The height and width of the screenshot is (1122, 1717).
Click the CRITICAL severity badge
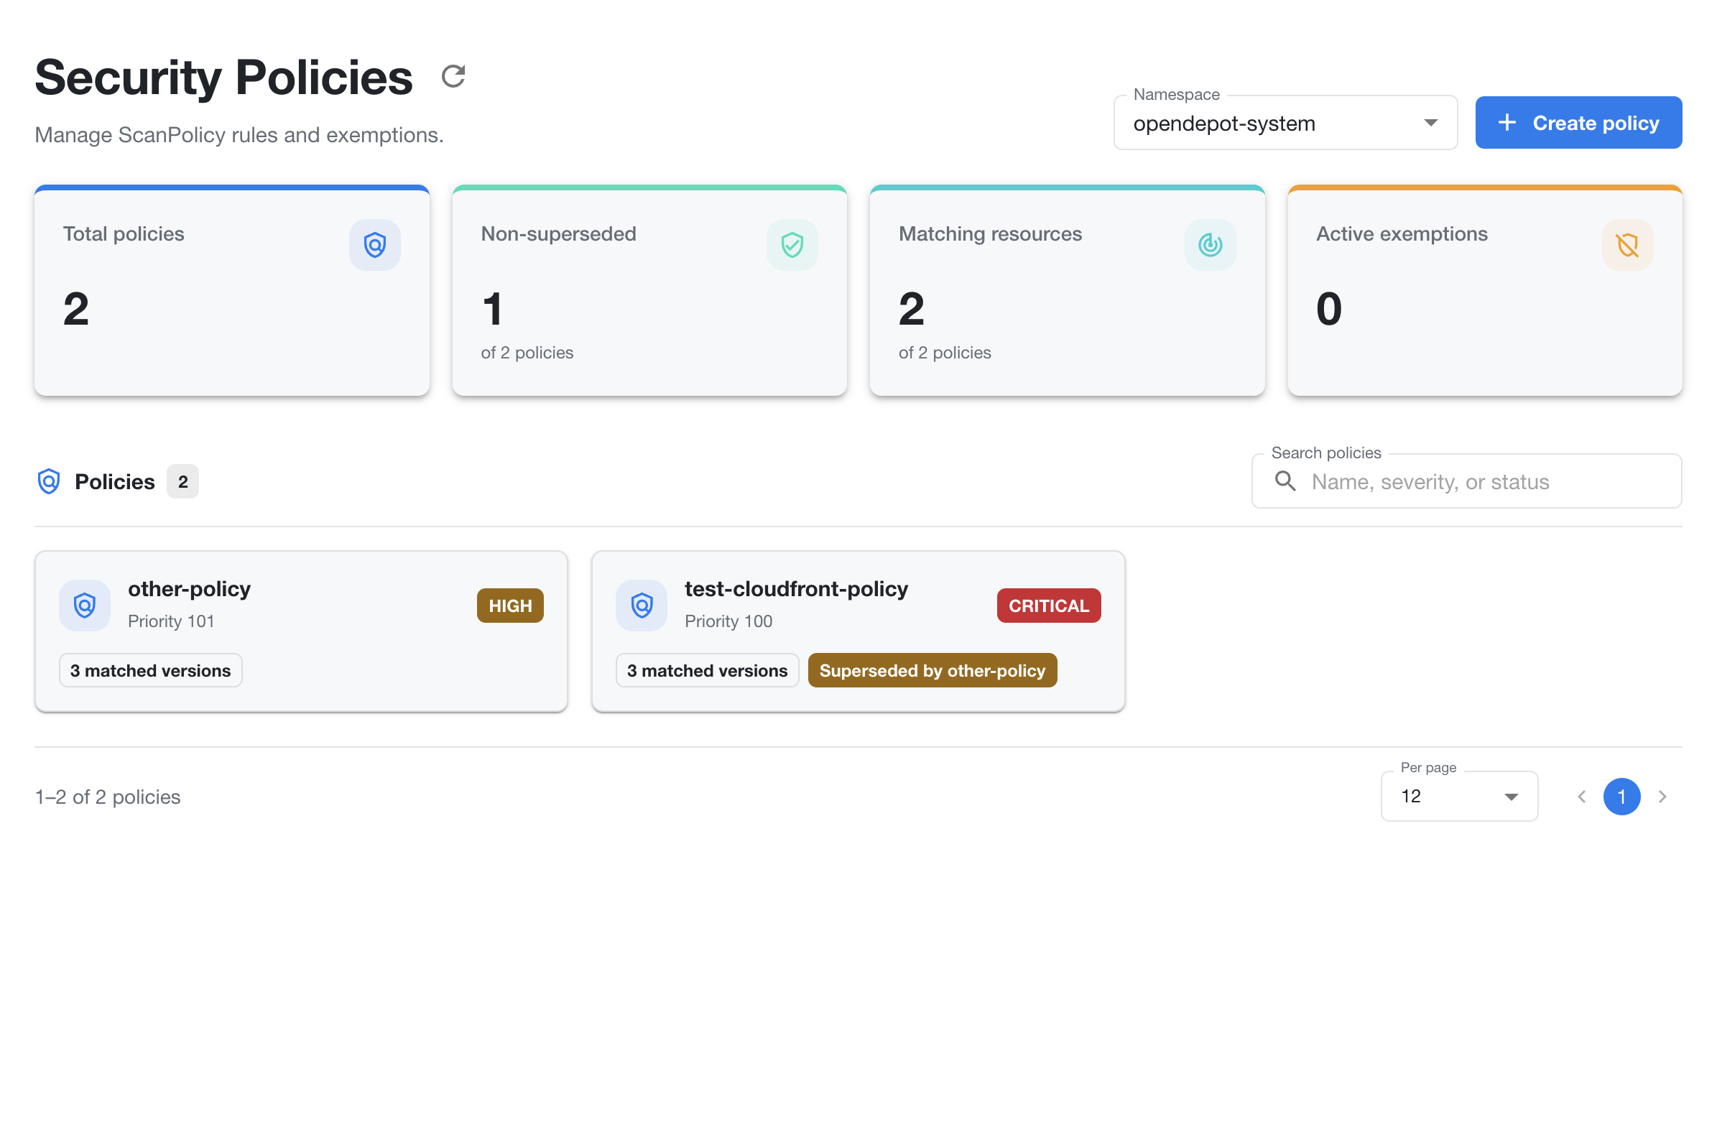click(1049, 606)
